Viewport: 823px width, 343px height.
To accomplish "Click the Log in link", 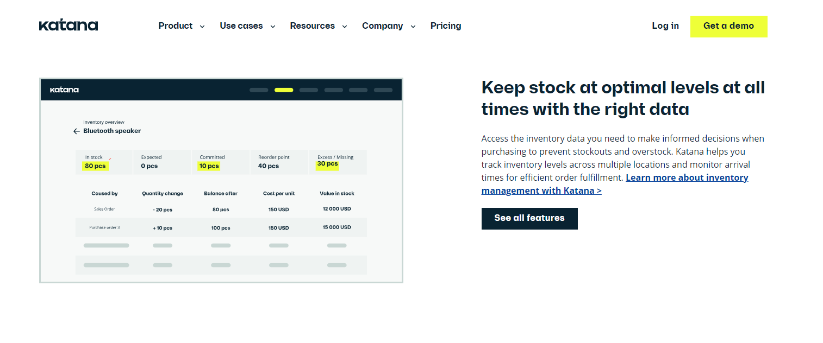I will pyautogui.click(x=665, y=26).
